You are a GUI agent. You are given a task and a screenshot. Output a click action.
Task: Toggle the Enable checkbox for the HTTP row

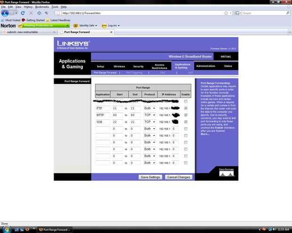186,115
